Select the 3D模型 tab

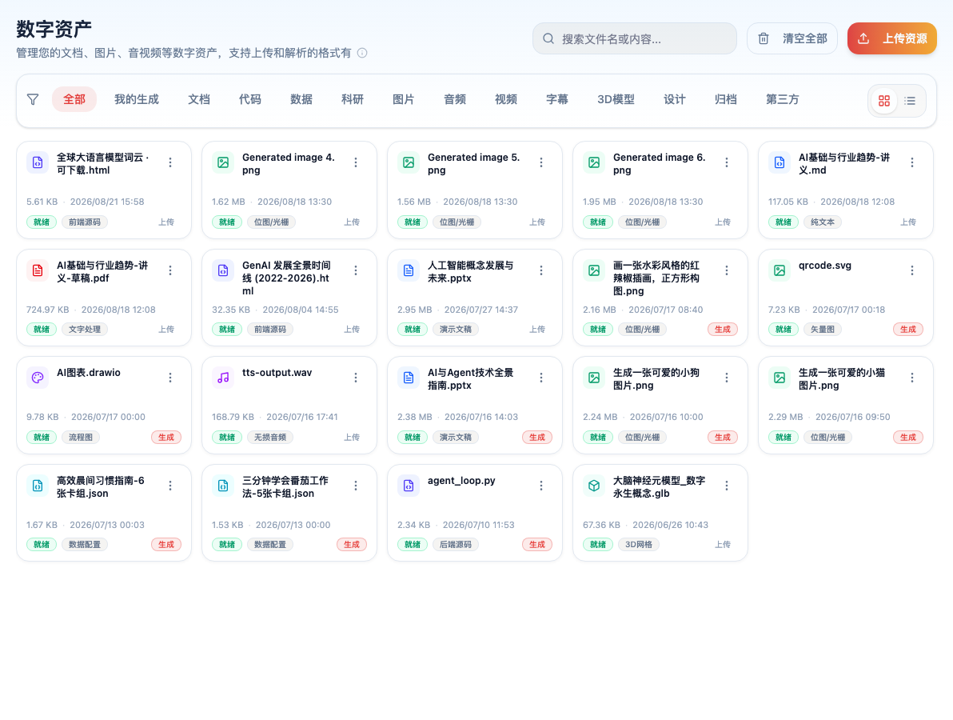(x=616, y=99)
